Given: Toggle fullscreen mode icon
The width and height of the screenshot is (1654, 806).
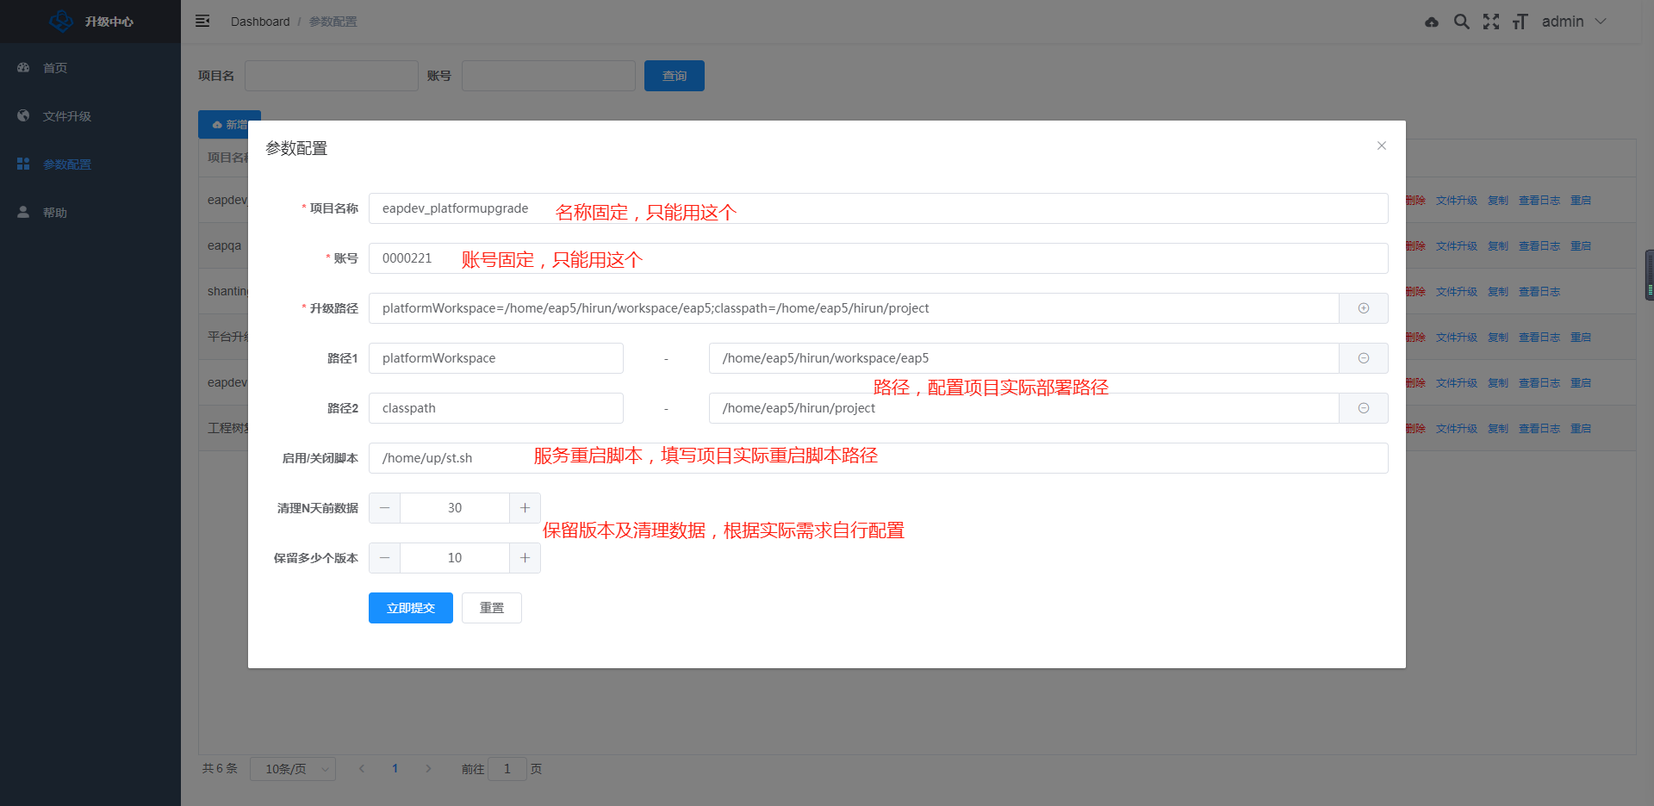Looking at the screenshot, I should coord(1490,22).
